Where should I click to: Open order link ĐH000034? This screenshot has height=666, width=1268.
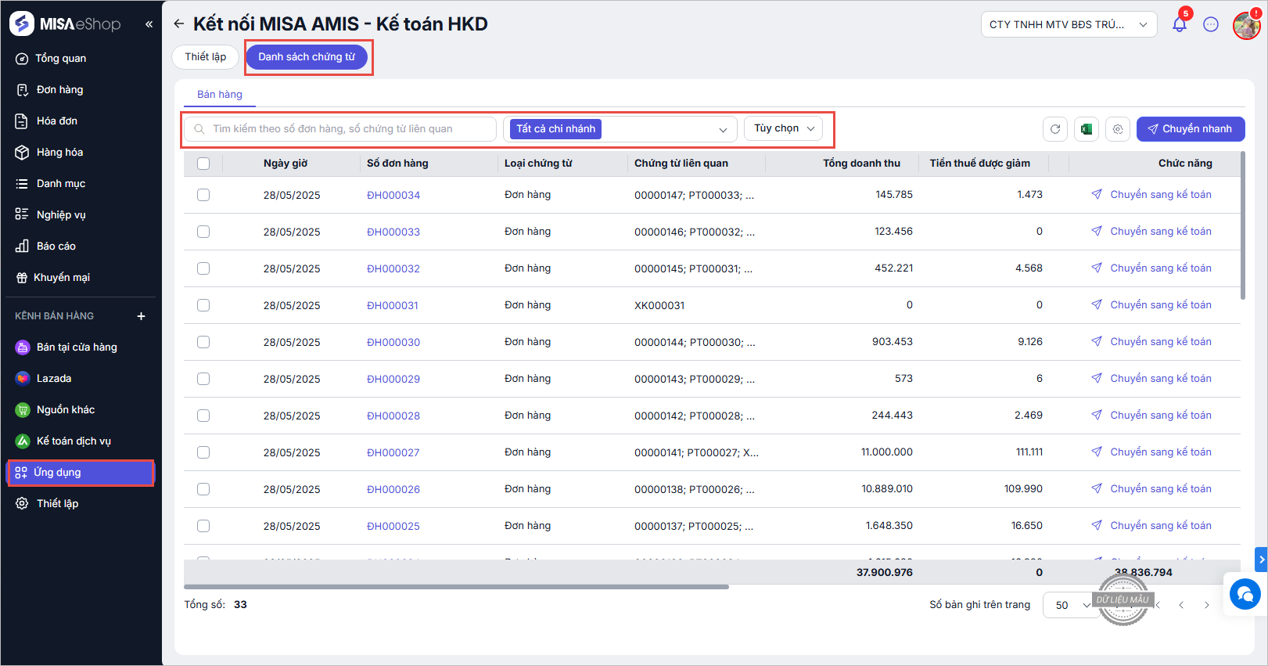393,195
